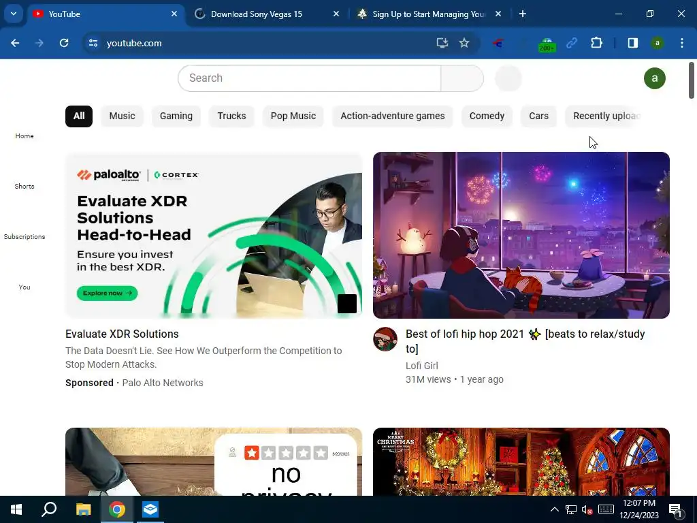This screenshot has height=523, width=697.
Task: Open the Best of lofi hip hop 2021 title
Action: (x=525, y=341)
